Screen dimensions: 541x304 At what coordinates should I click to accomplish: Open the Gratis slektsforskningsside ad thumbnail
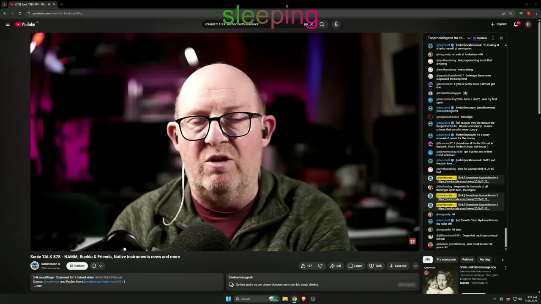pyautogui.click(x=440, y=280)
